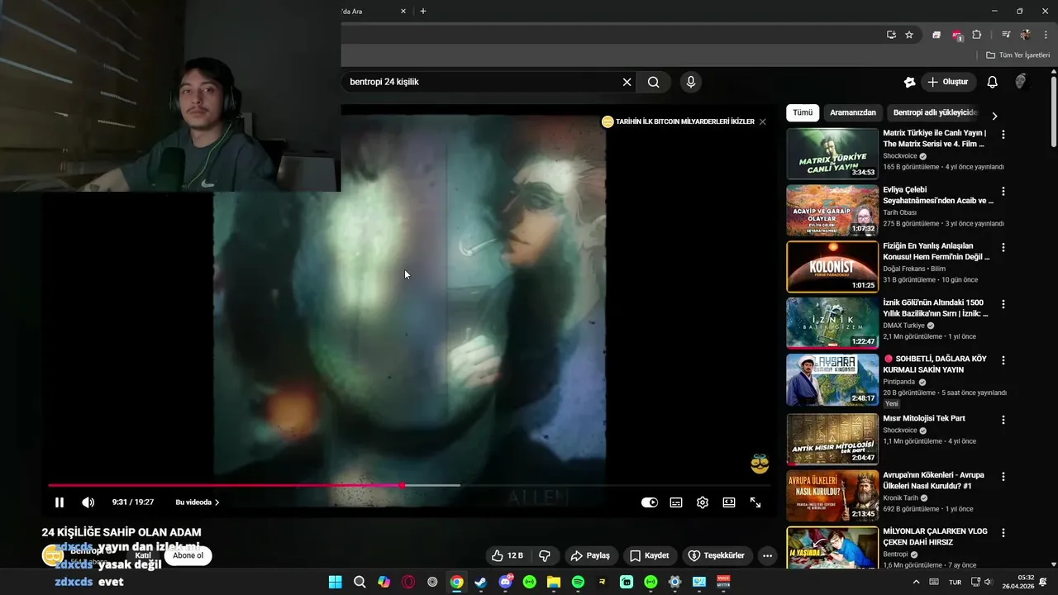Dislike the video
Image resolution: width=1058 pixels, height=595 pixels.
(544, 555)
